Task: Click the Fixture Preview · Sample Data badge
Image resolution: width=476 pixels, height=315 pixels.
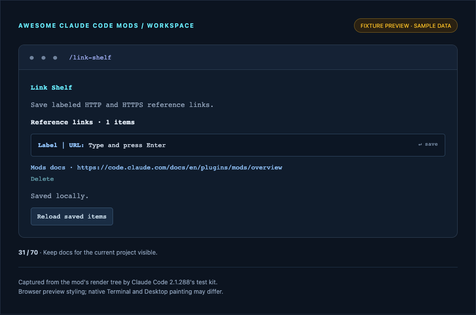Action: click(x=406, y=26)
